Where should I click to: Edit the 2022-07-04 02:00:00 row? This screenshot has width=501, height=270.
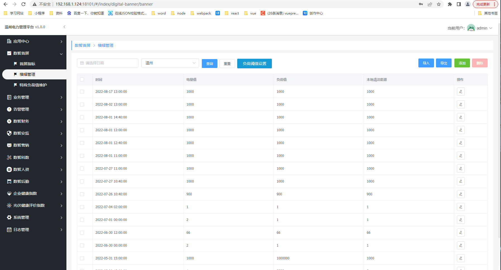click(x=461, y=207)
